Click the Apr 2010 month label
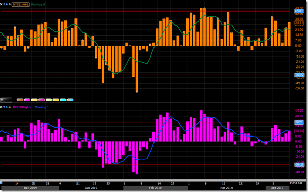308x192 pixels. (277, 188)
